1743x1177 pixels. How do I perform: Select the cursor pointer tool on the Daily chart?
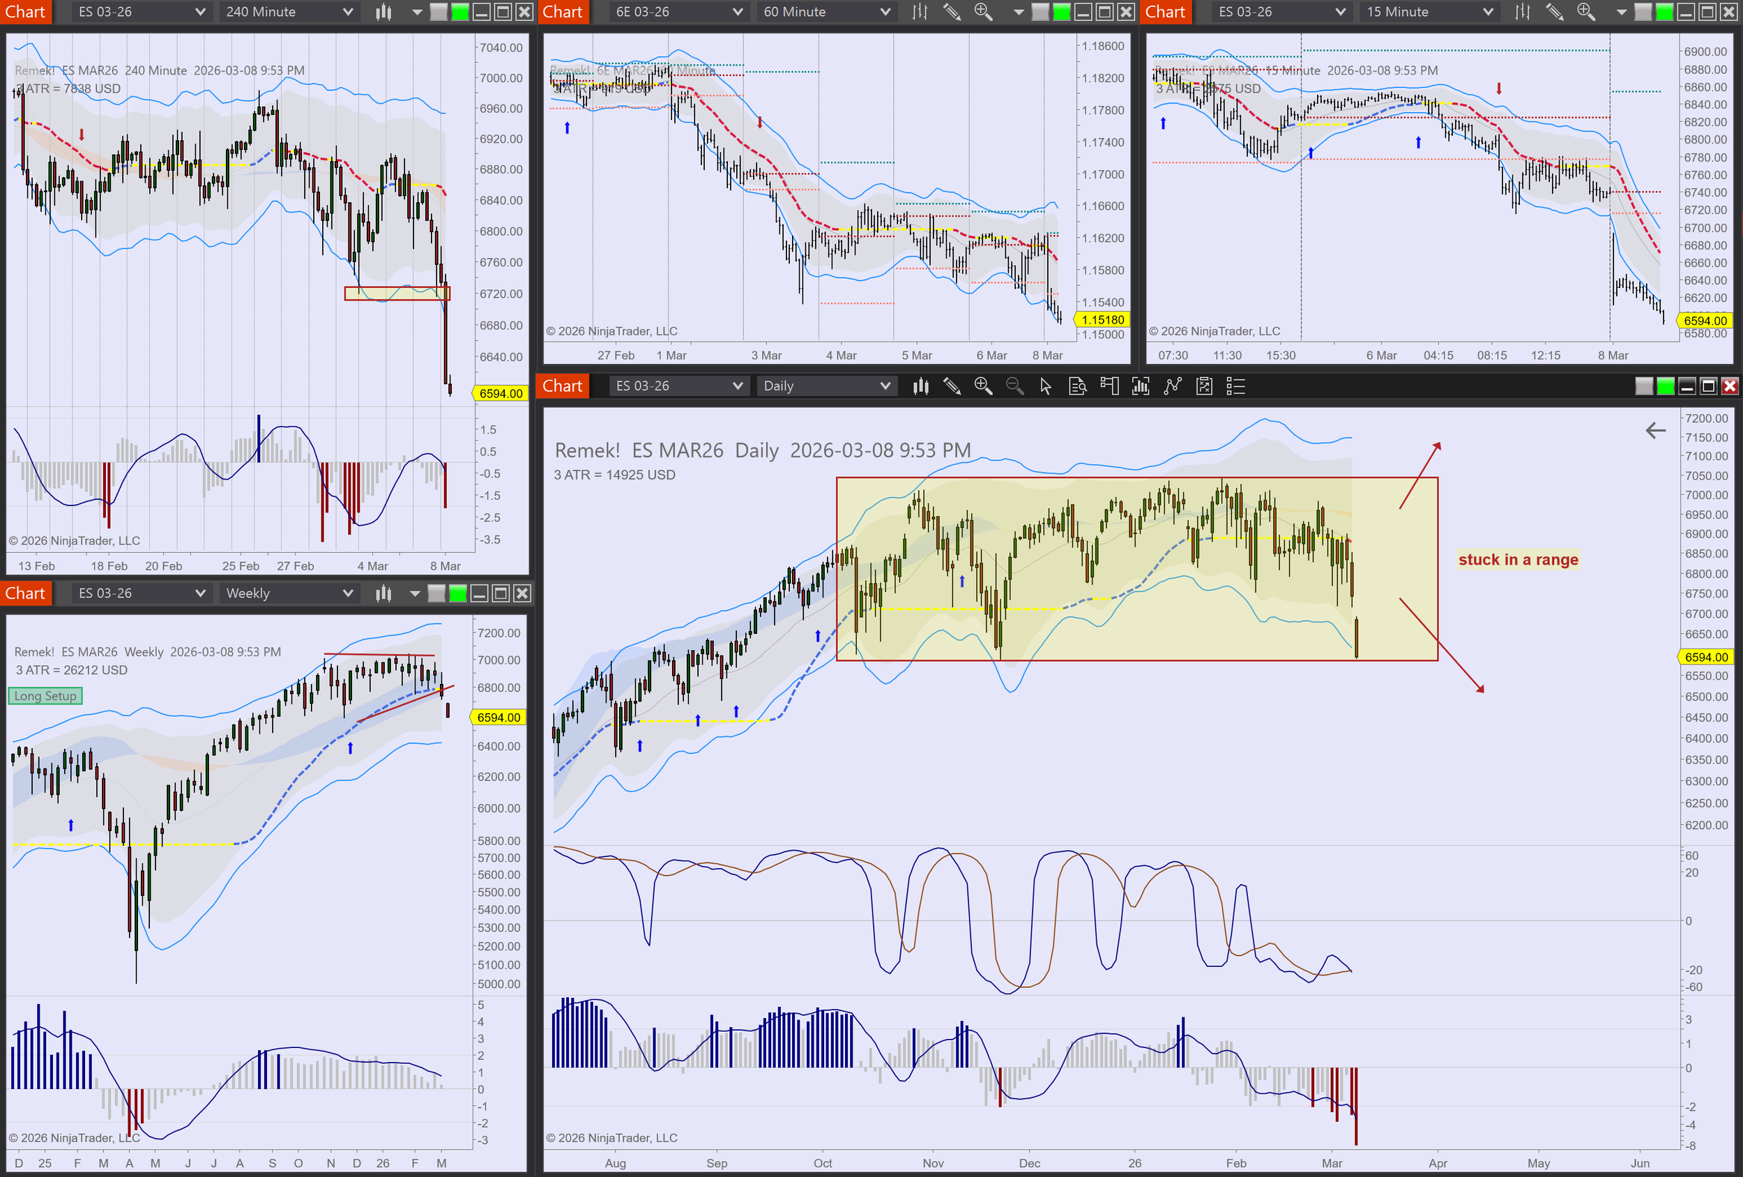1046,386
